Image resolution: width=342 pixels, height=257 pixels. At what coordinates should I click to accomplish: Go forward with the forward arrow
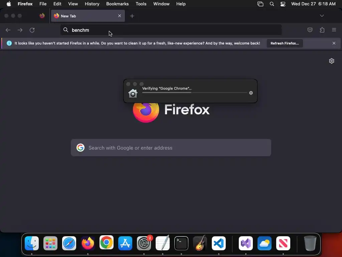[20, 30]
